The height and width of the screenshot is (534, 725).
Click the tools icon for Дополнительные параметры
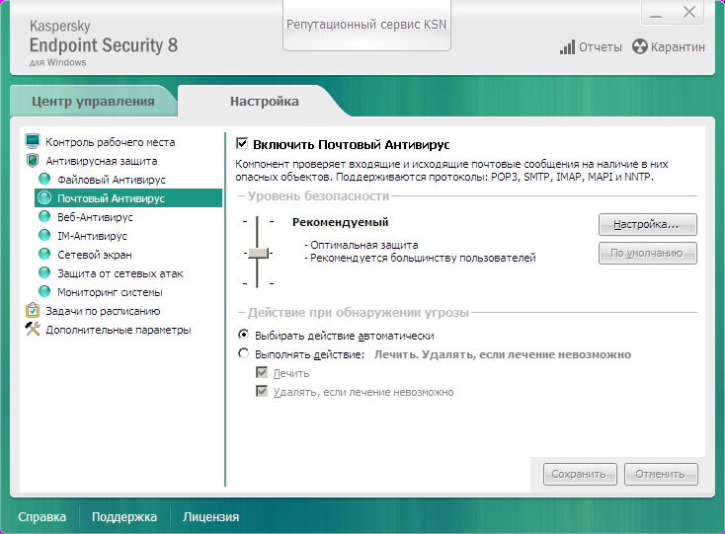pyautogui.click(x=33, y=329)
